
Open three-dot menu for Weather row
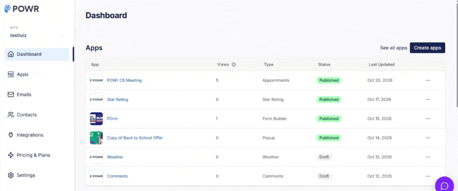428,157
